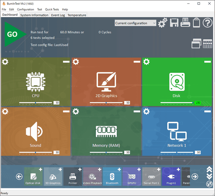The height and width of the screenshot is (196, 215).
Task: Add the GPGPU test
Action: tap(139, 170)
